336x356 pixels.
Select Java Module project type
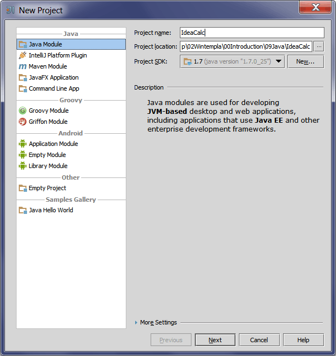[x=71, y=44]
